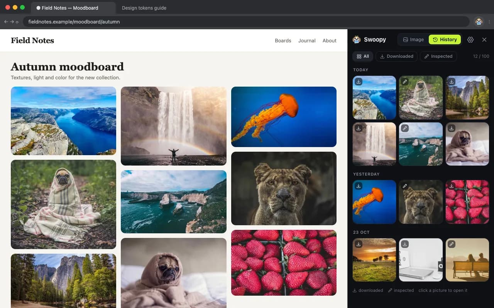Viewport: 494px width, 308px height.
Task: Click the fjord landscape photo on moodboard
Action: point(63,121)
